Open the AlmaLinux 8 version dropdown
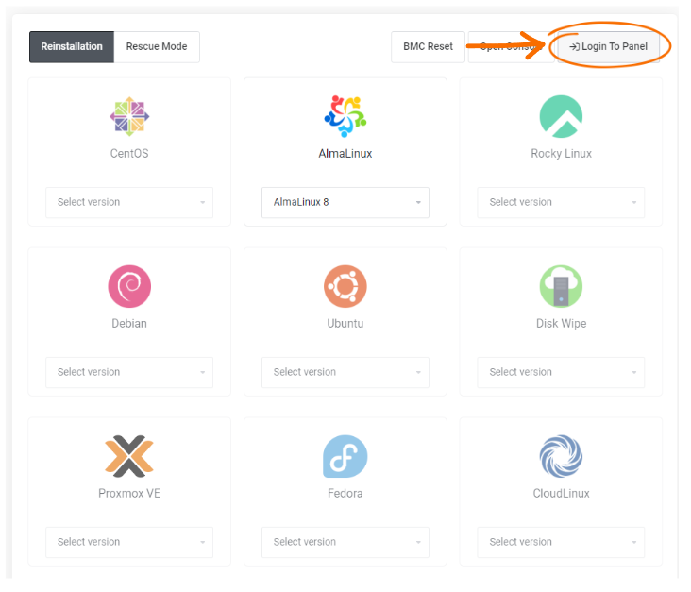 (x=345, y=202)
